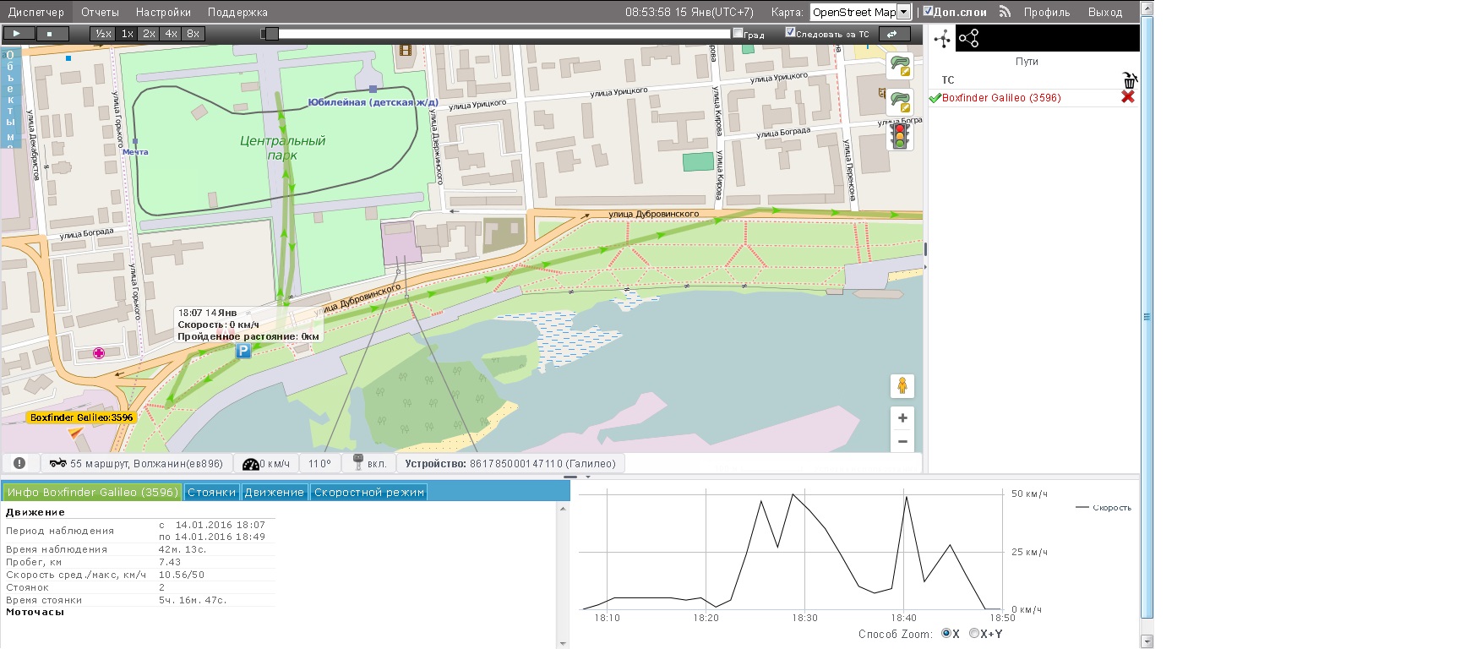This screenshot has width=1466, height=649.
Task: Click the stop playback button
Action: click(51, 34)
